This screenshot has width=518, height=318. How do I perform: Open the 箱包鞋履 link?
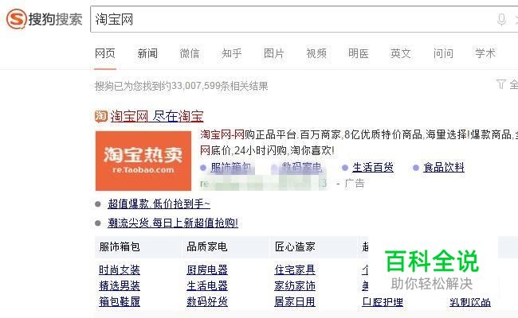coord(120,301)
